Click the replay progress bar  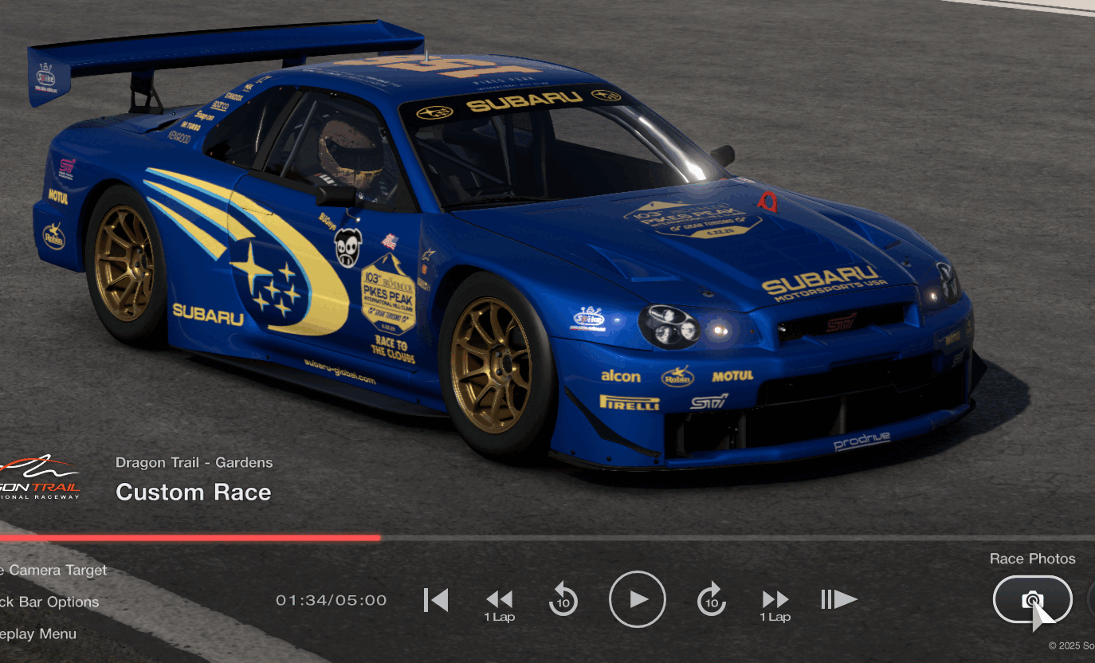point(547,538)
